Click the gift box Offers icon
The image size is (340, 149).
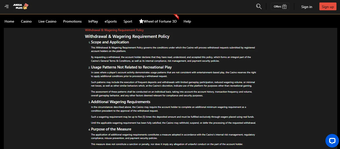point(284,7)
